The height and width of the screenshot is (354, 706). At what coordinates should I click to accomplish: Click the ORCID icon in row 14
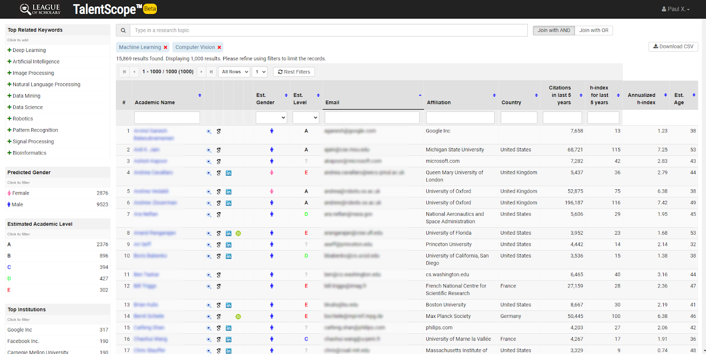pos(238,317)
